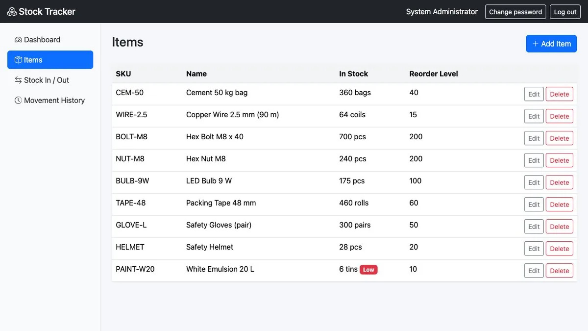This screenshot has width=588, height=331.
Task: Click the CEM-50 SKU cell
Action: pyautogui.click(x=130, y=93)
